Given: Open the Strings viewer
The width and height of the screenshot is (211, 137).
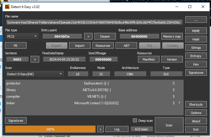Looking at the screenshot, I should 196,48.
